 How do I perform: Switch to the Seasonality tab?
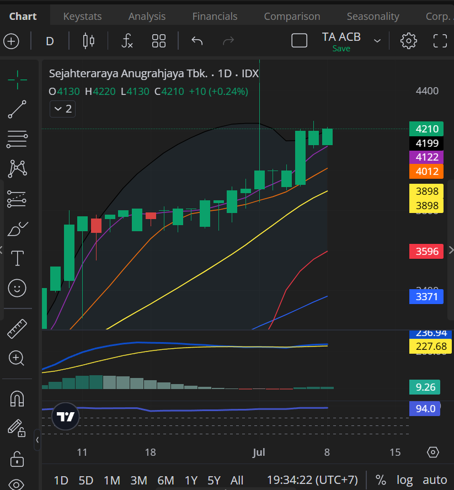tap(373, 16)
